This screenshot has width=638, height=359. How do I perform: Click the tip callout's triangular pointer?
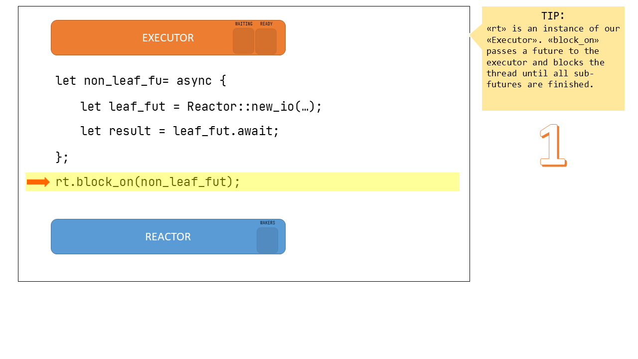pyautogui.click(x=476, y=35)
